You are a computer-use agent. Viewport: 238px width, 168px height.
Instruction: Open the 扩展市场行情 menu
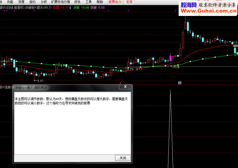click(61, 2)
